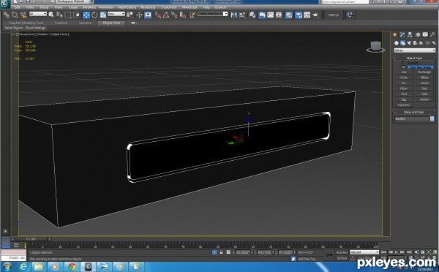Switch to the Utilities command panel
Viewport: 439px width, 272px height.
[x=433, y=34]
